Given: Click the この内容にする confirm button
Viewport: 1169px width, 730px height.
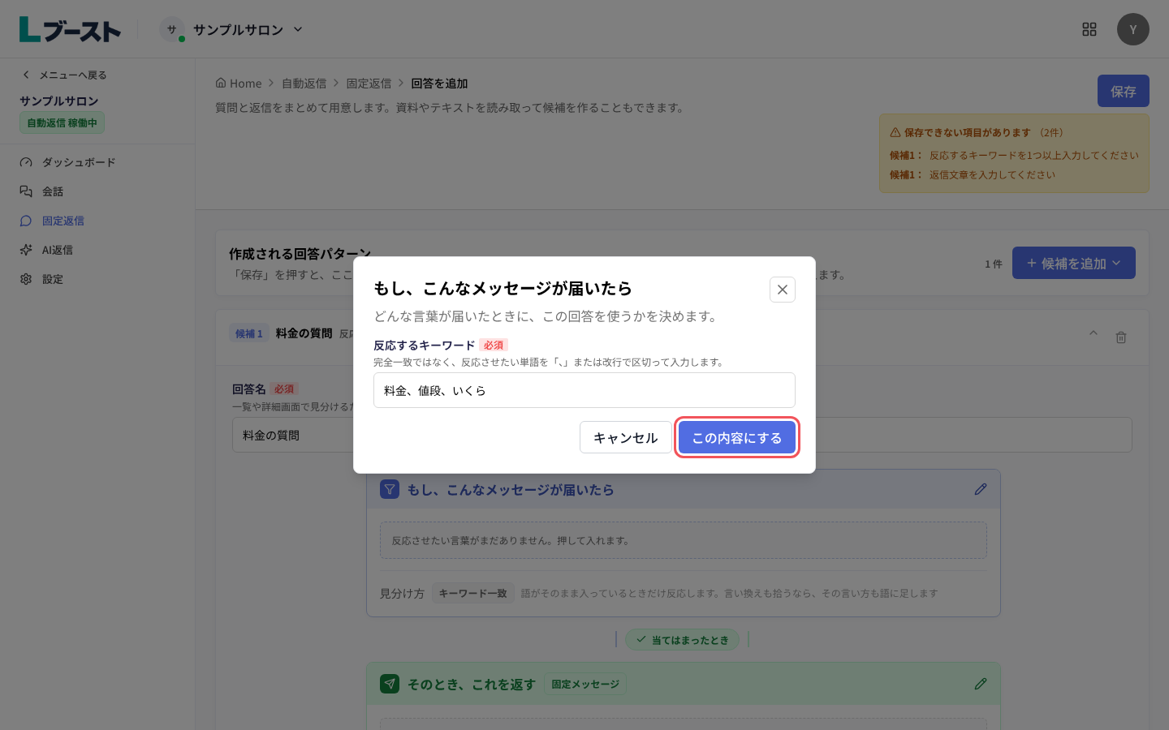Looking at the screenshot, I should [737, 437].
